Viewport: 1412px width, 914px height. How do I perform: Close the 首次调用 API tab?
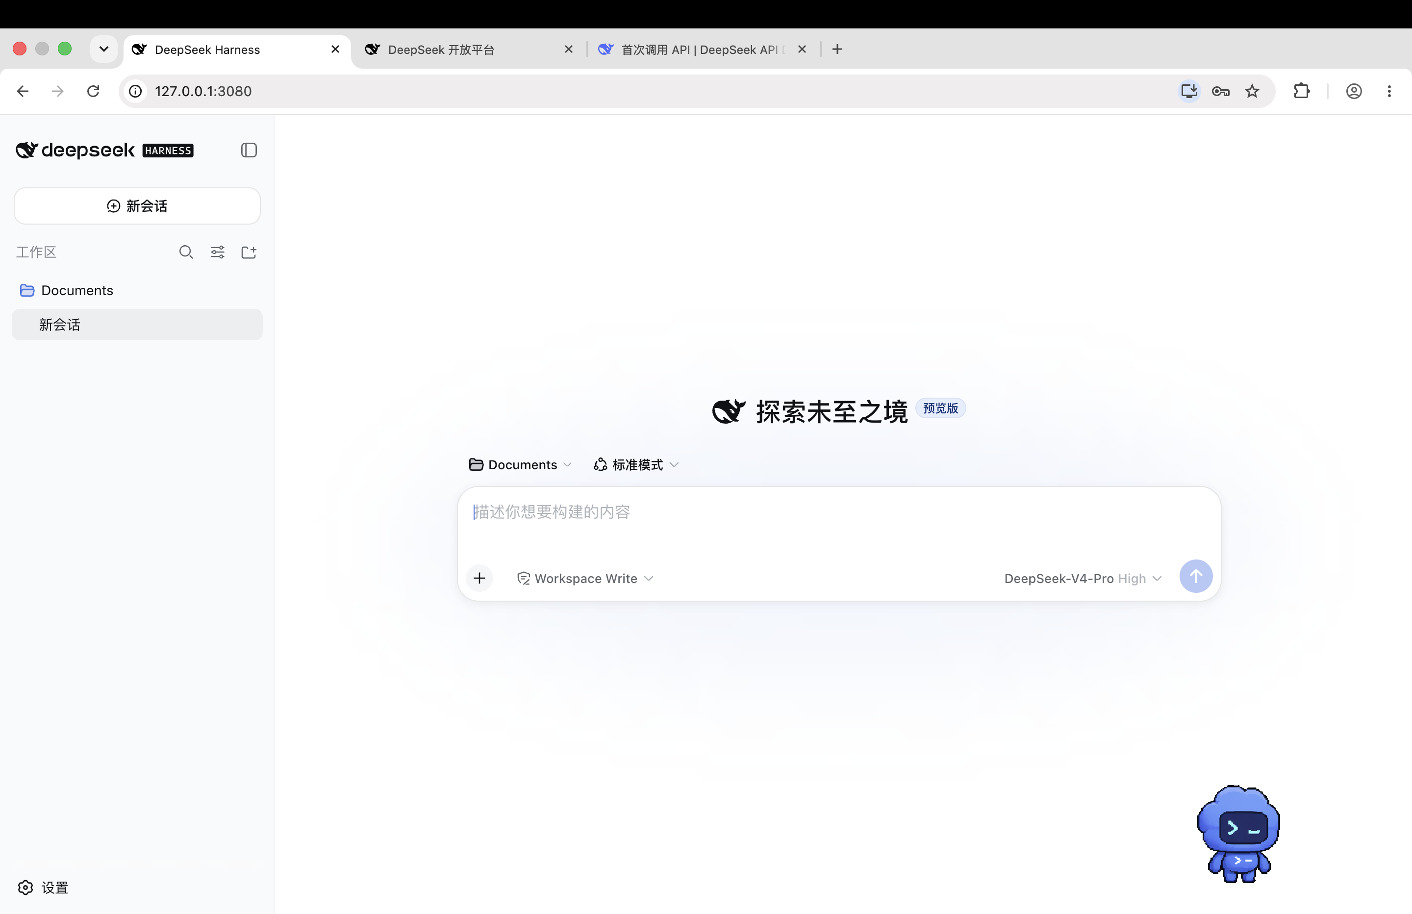(x=802, y=49)
